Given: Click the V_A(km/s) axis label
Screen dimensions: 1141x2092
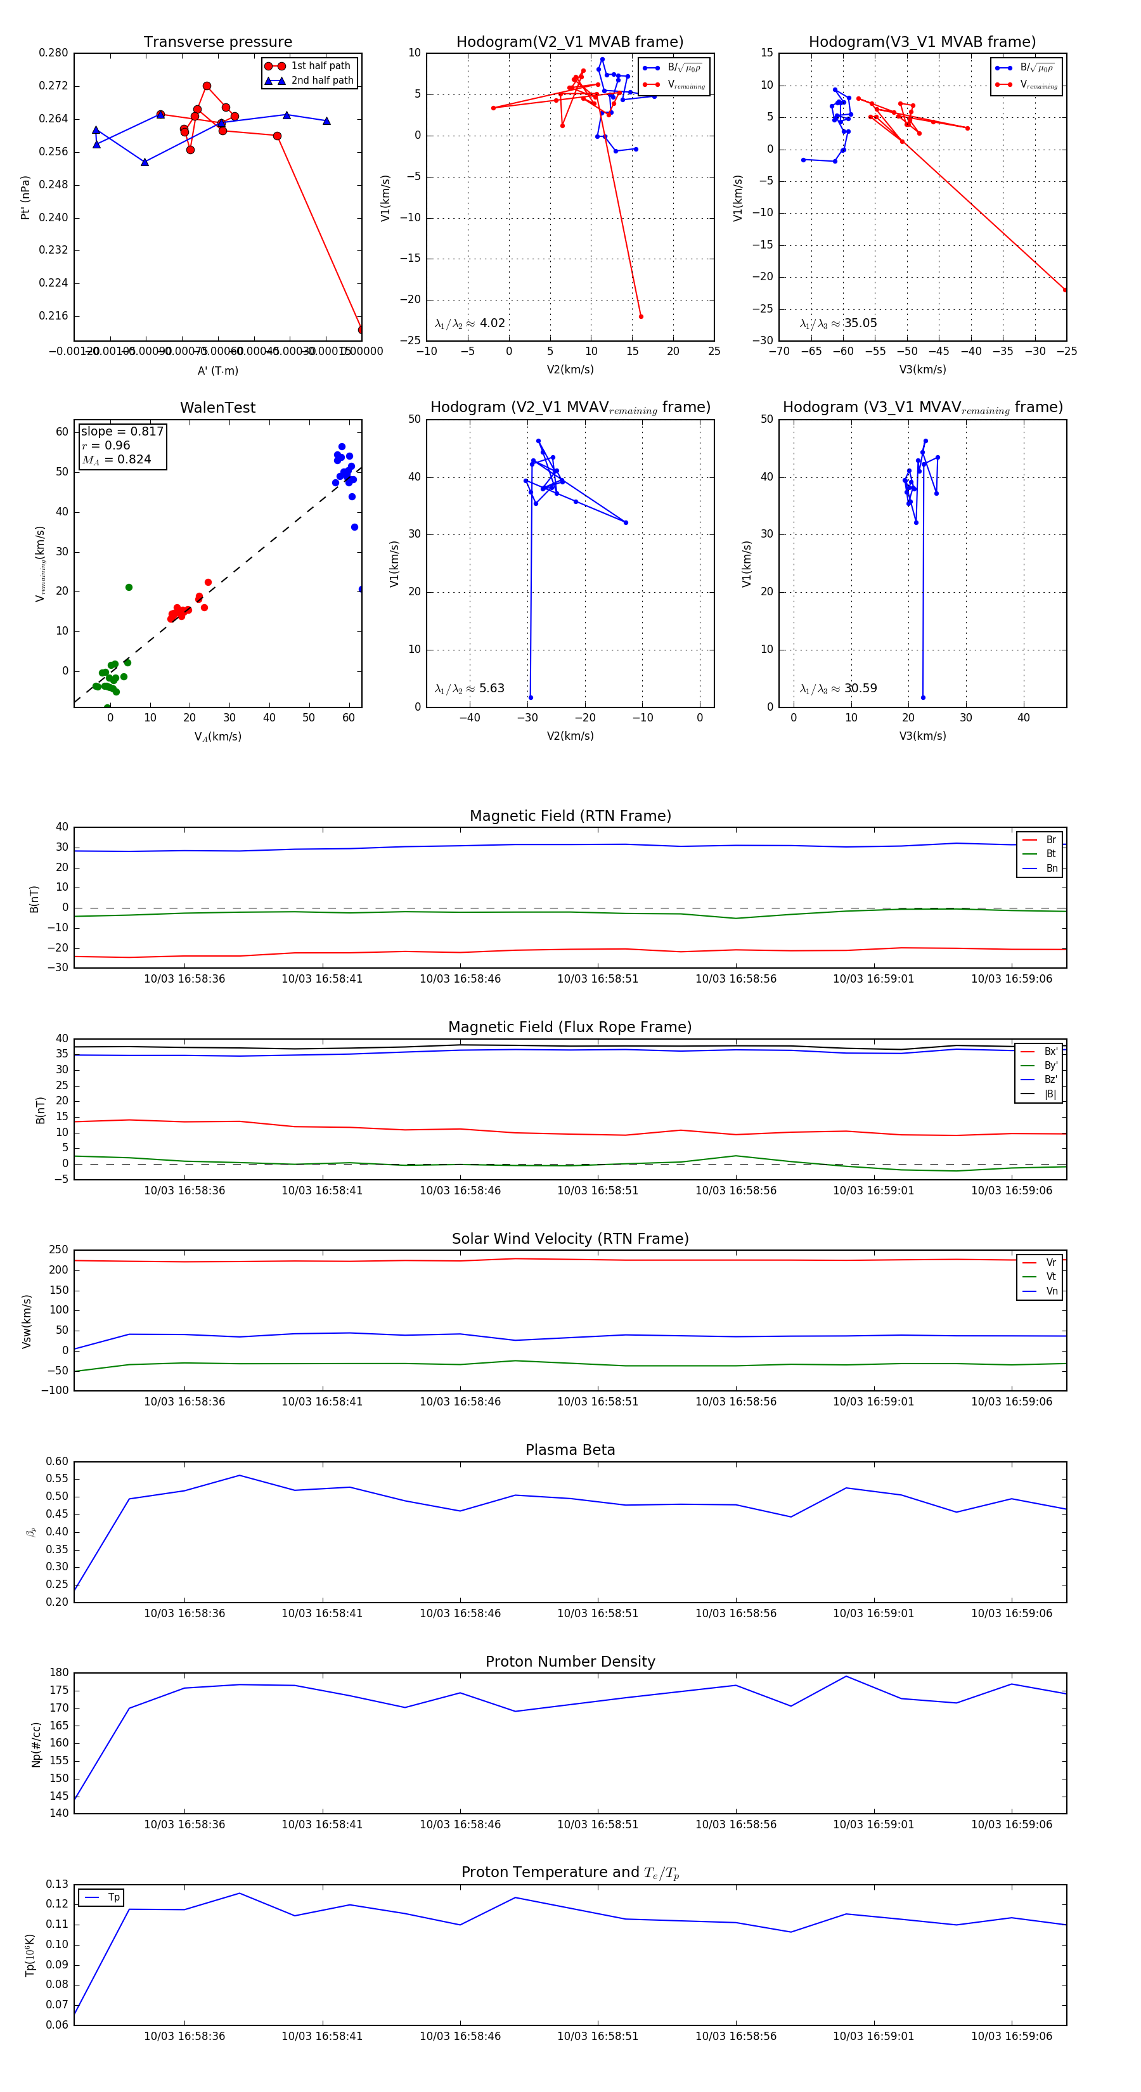Looking at the screenshot, I should (x=217, y=737).
